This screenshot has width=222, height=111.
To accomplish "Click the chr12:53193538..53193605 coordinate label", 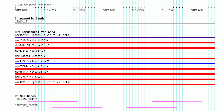I will [x=33, y=5].
